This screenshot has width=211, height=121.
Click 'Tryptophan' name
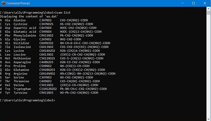22,89
